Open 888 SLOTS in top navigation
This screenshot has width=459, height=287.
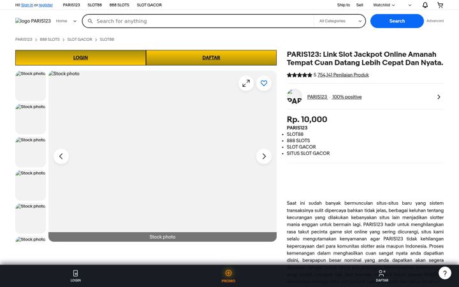(x=119, y=5)
